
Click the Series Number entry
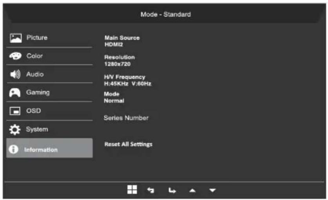126,118
